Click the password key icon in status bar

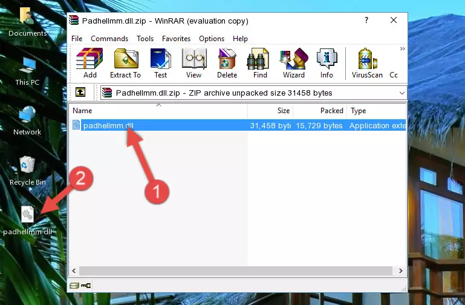point(86,286)
